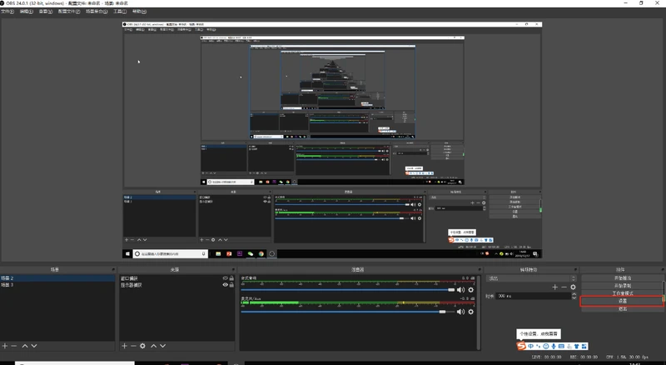Toggle visibility eye of the 显示器捕获 source
Image resolution: width=666 pixels, height=365 pixels.
coord(225,285)
